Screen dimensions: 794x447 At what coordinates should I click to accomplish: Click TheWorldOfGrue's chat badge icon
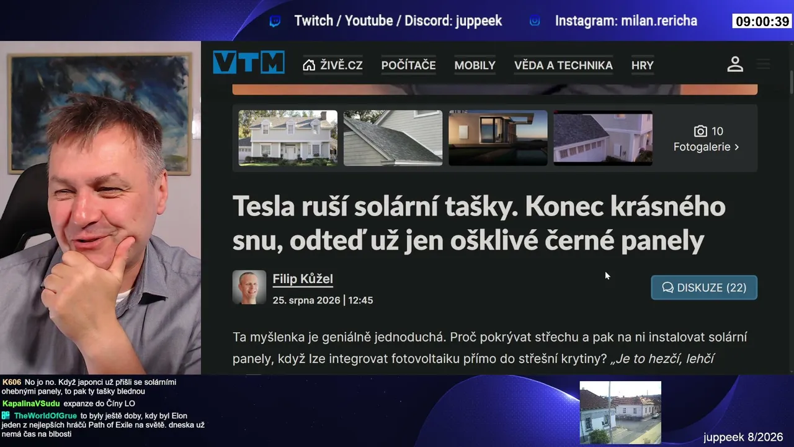coord(6,415)
